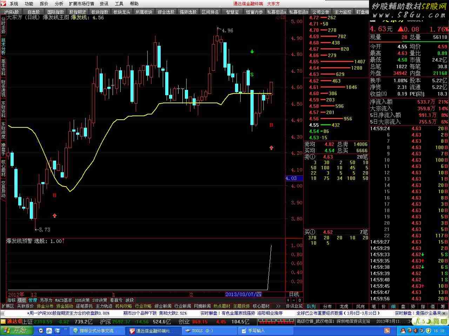Click the app logo icon at top-left
Screen dimensions: 449x336
click(4, 3)
